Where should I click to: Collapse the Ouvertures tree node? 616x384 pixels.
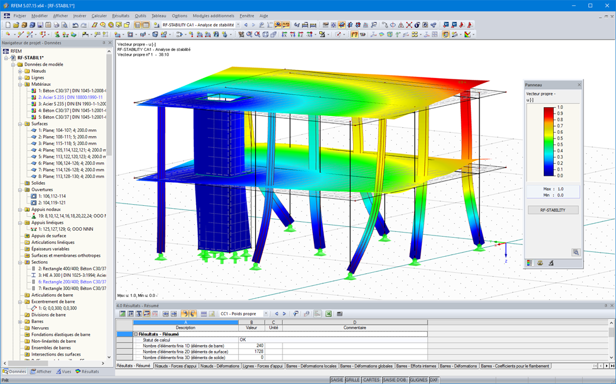click(x=20, y=190)
